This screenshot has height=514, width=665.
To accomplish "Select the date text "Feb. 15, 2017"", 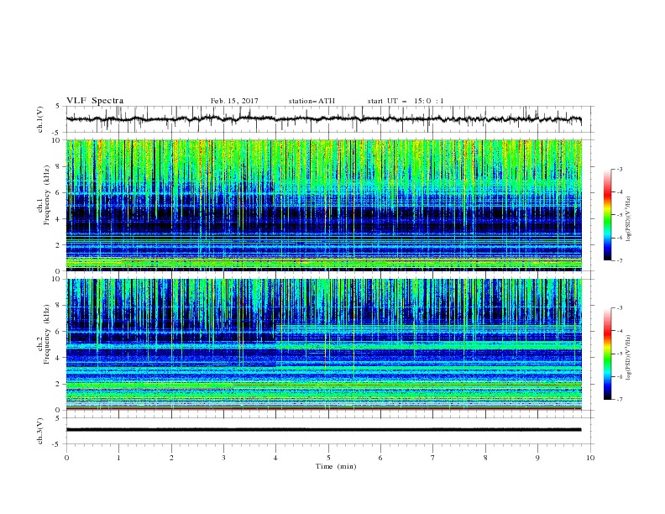I will tap(234, 101).
